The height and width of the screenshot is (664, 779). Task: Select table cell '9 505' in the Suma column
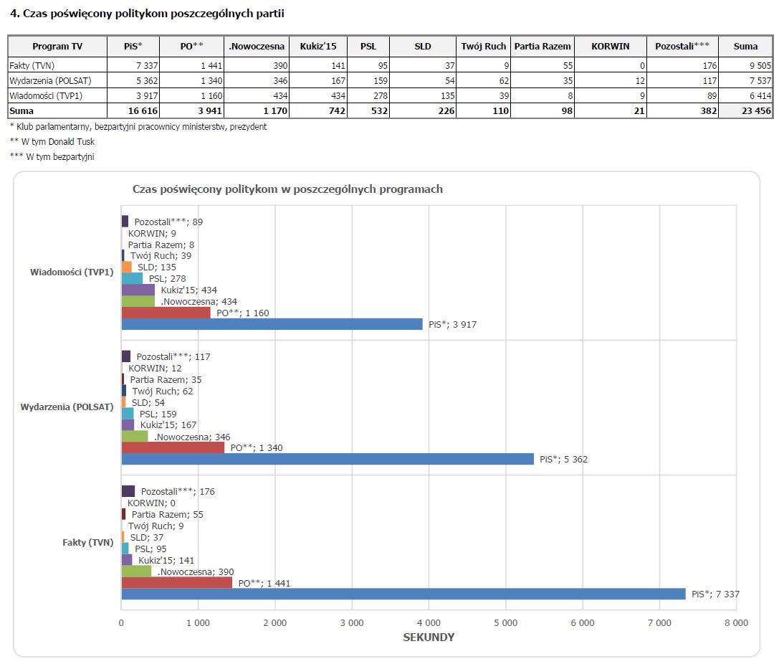[746, 65]
